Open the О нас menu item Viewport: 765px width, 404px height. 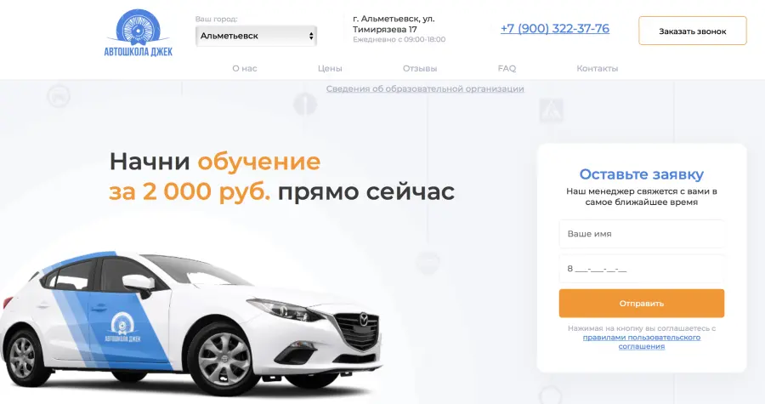click(245, 69)
